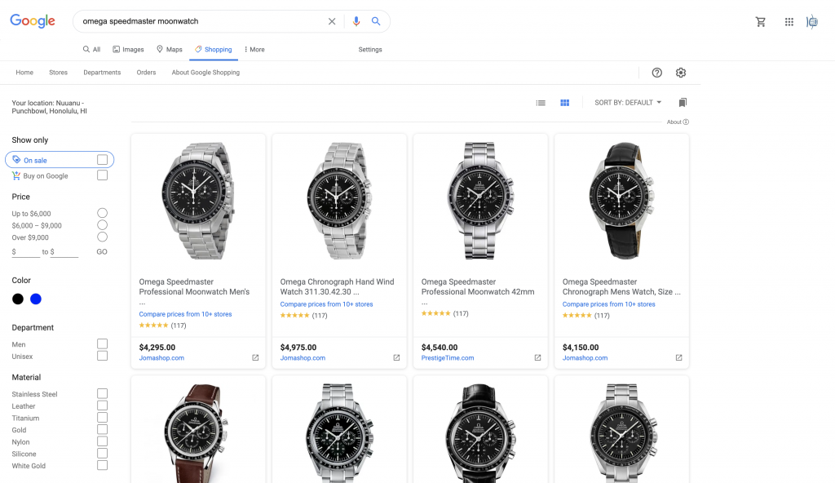
Task: Switch to list view
Action: [541, 103]
